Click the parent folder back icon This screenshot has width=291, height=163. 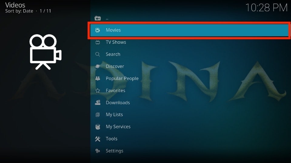click(x=98, y=18)
